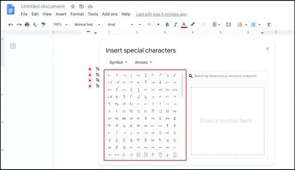
Task: Insert the plain up arrow in first row
Action: tap(117, 76)
